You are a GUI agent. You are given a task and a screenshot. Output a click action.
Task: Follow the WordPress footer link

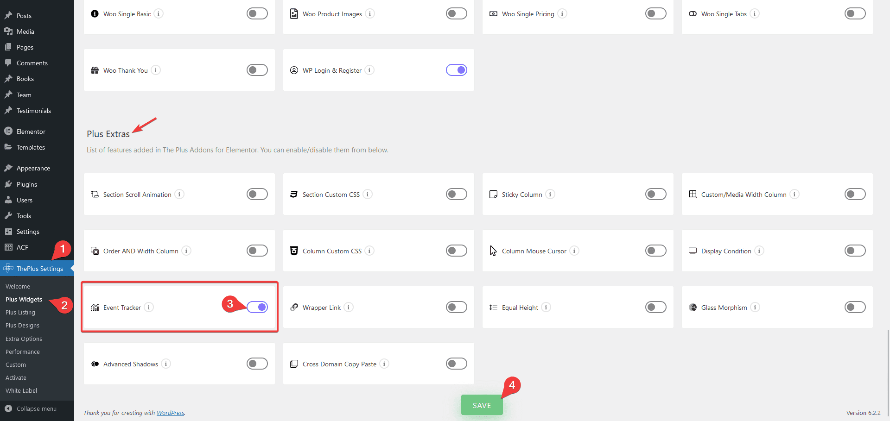(170, 413)
